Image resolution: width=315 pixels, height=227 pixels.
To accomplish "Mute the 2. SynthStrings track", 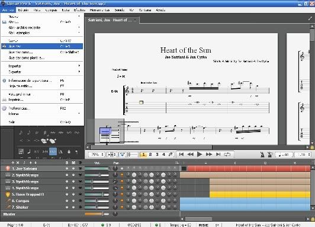I will pyautogui.click(x=73, y=175).
